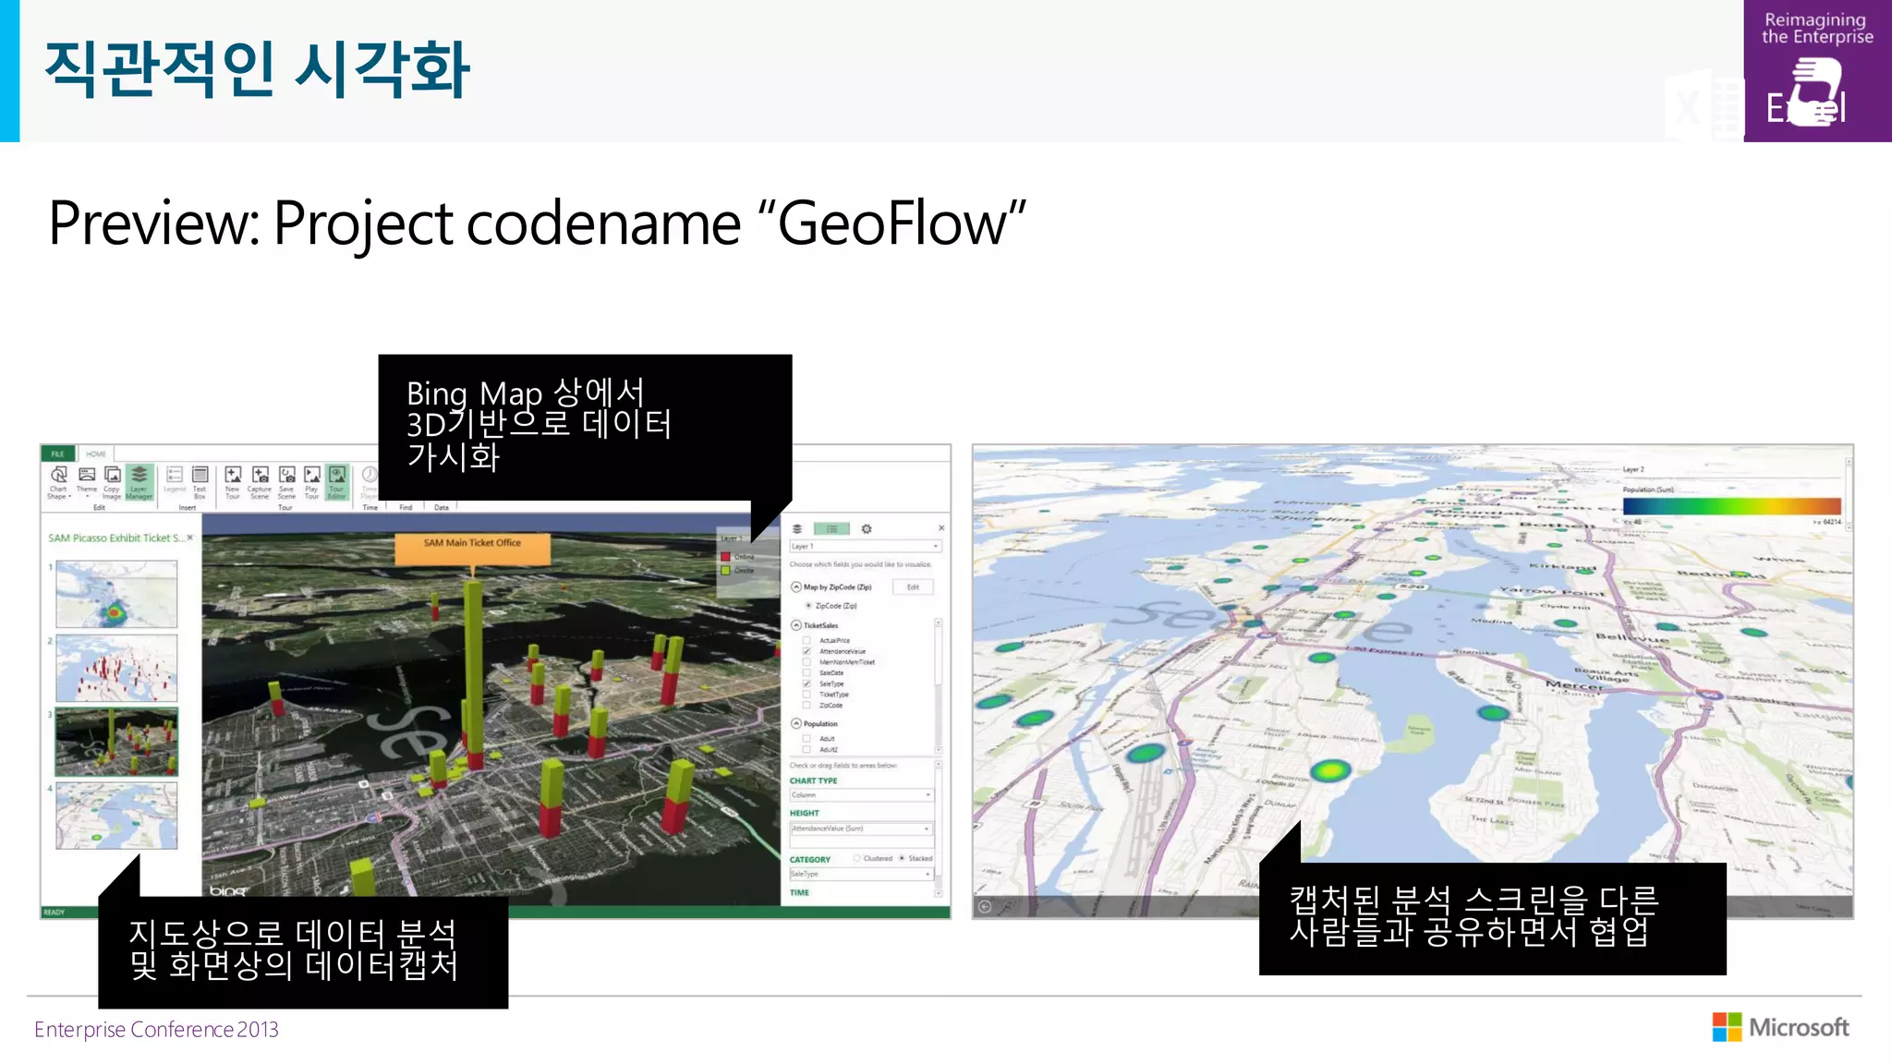Open the Data ribbon group
Viewport: 1892px width, 1064px height.
[x=442, y=507]
